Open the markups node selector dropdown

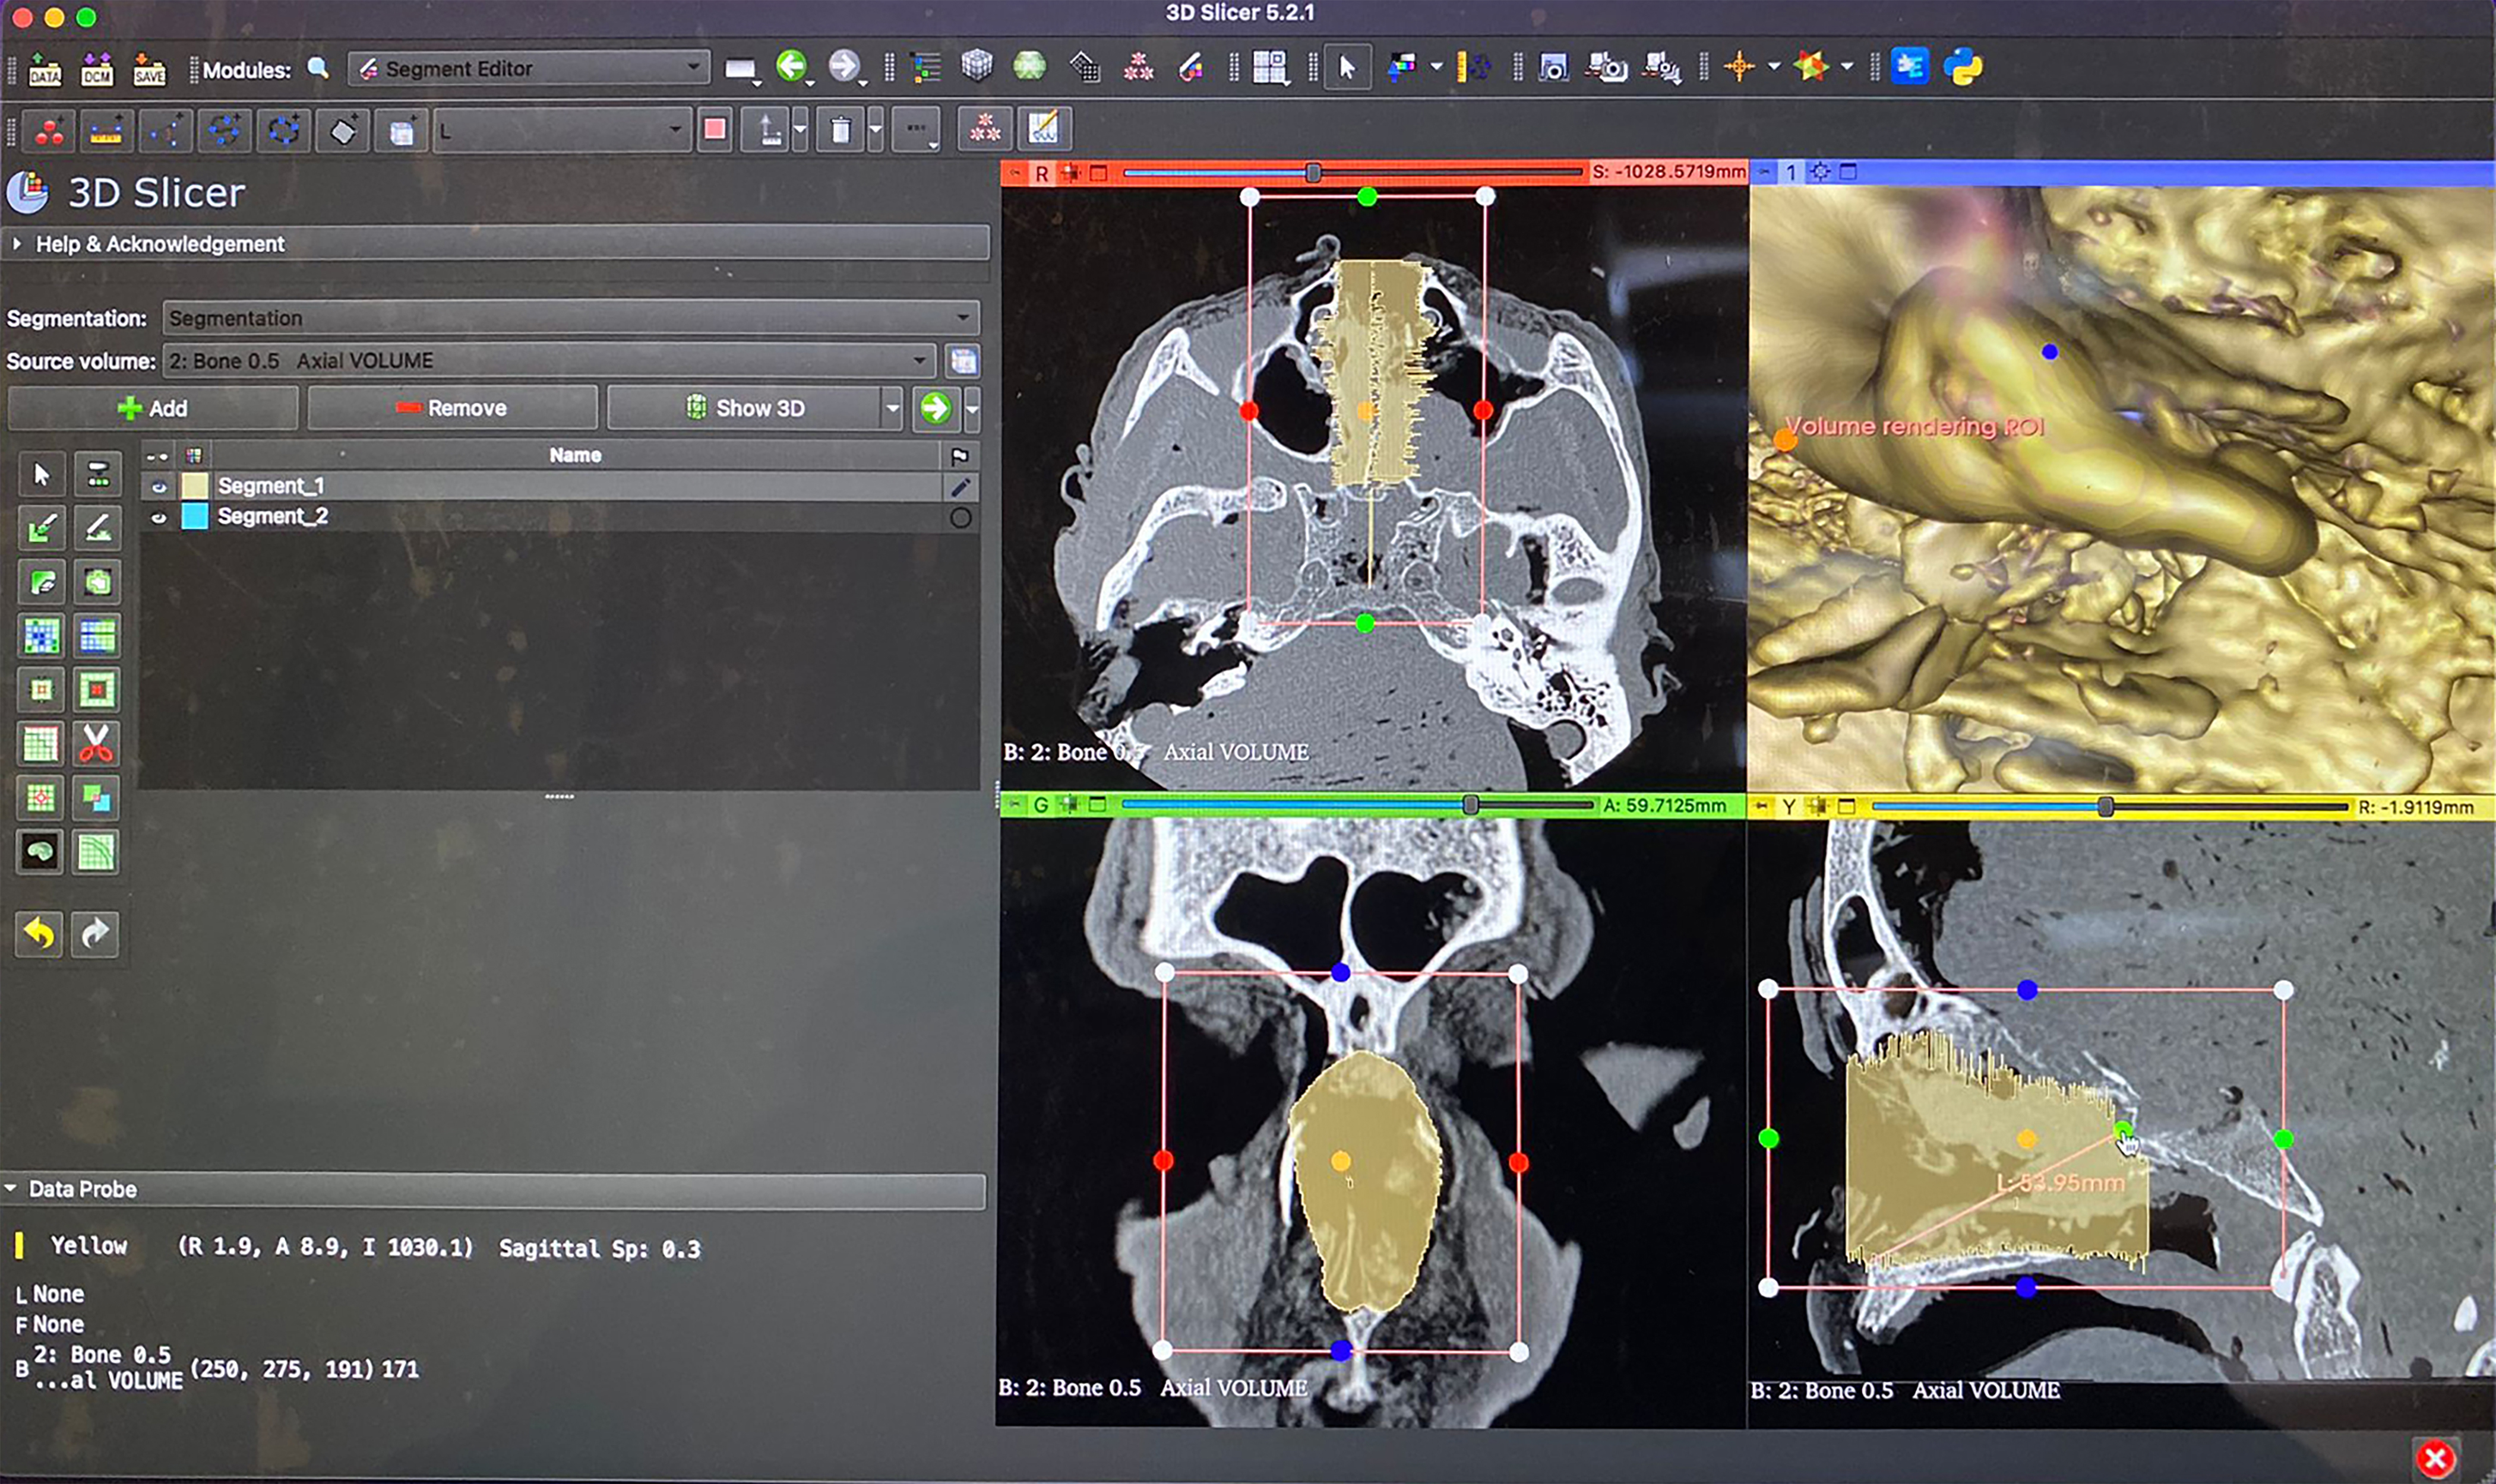tap(563, 130)
